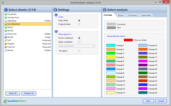
Task: Click the Text dark gray swatch
Action: point(111,28)
